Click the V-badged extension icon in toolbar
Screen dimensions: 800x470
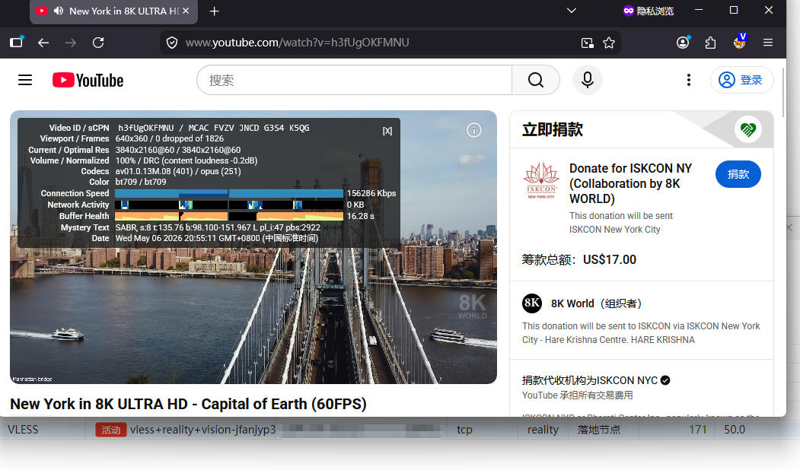(739, 42)
